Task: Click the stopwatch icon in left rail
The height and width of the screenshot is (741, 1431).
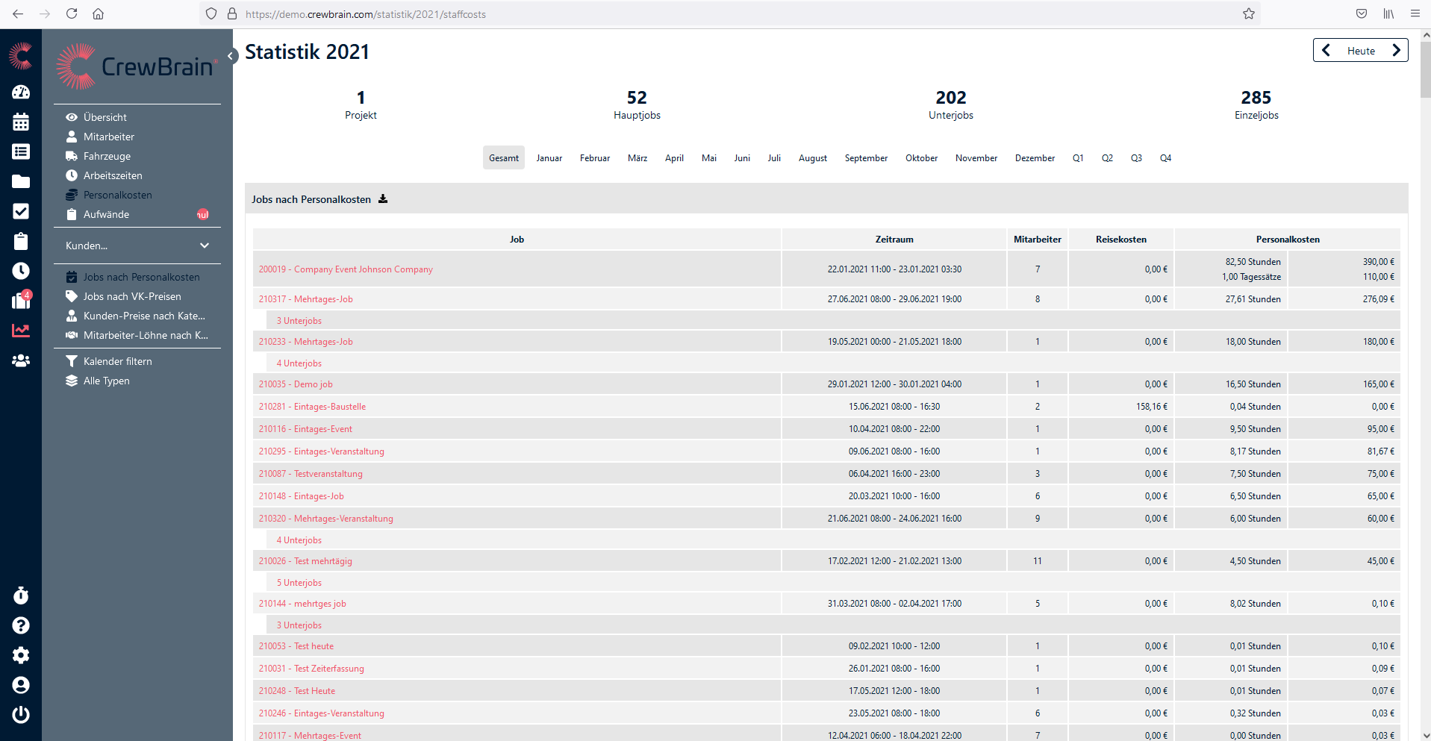Action: [x=21, y=595]
